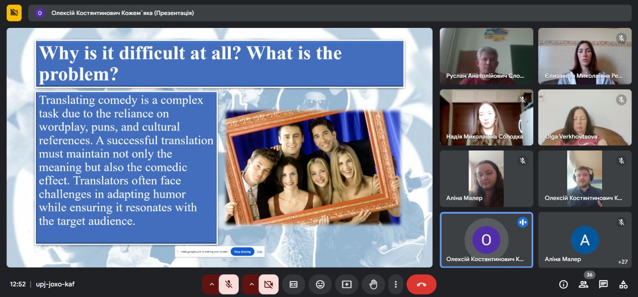
Task: Raise your hand
Action: pos(373,285)
